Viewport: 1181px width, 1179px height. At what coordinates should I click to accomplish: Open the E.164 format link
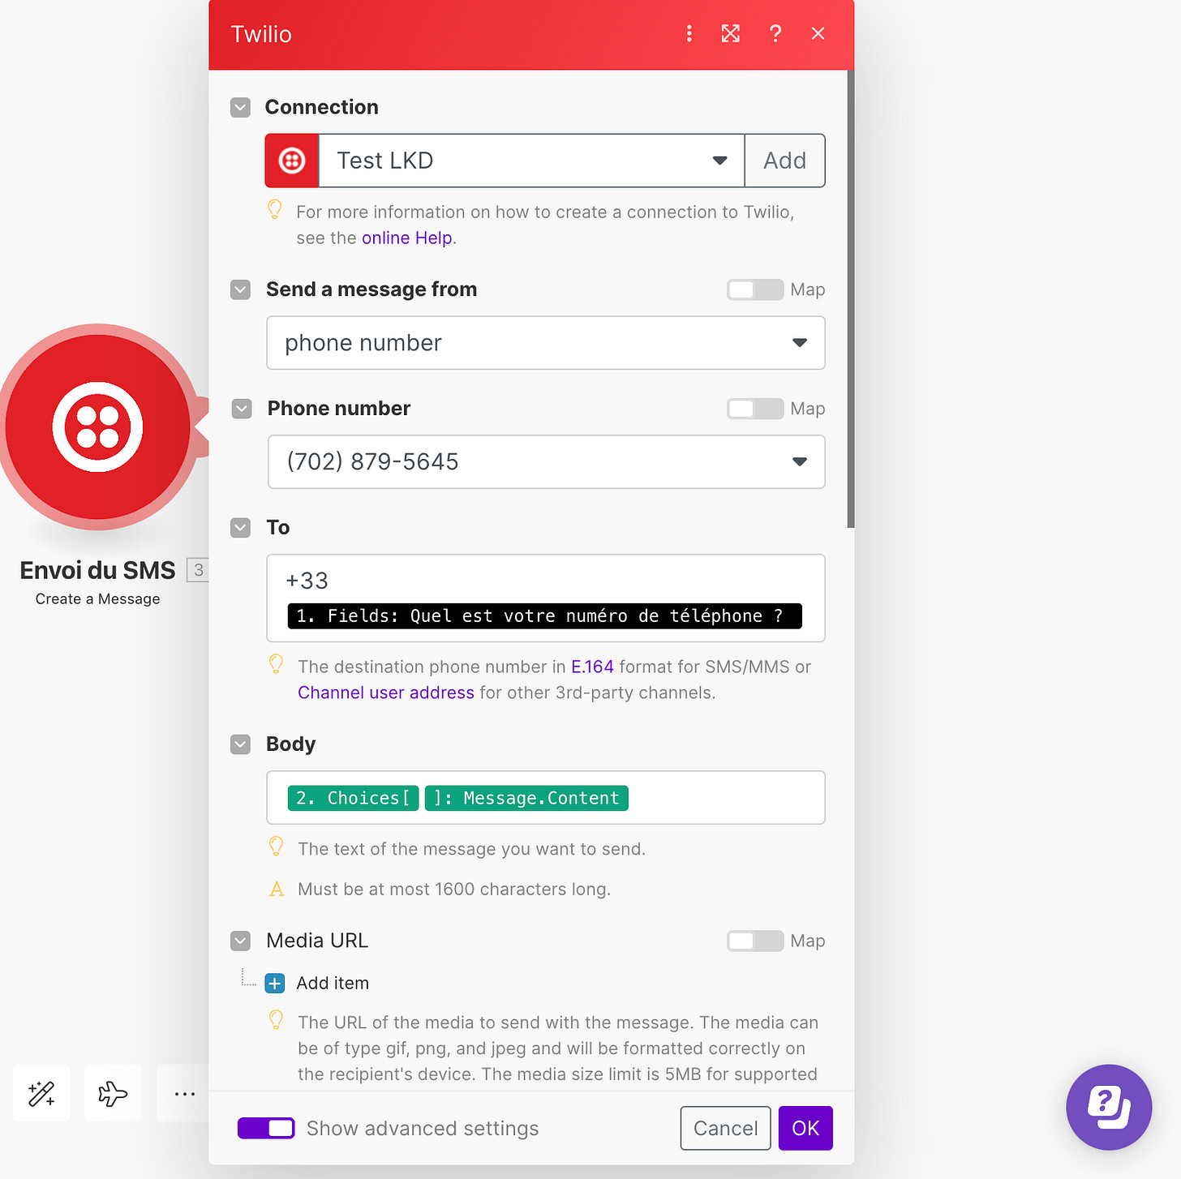click(592, 667)
